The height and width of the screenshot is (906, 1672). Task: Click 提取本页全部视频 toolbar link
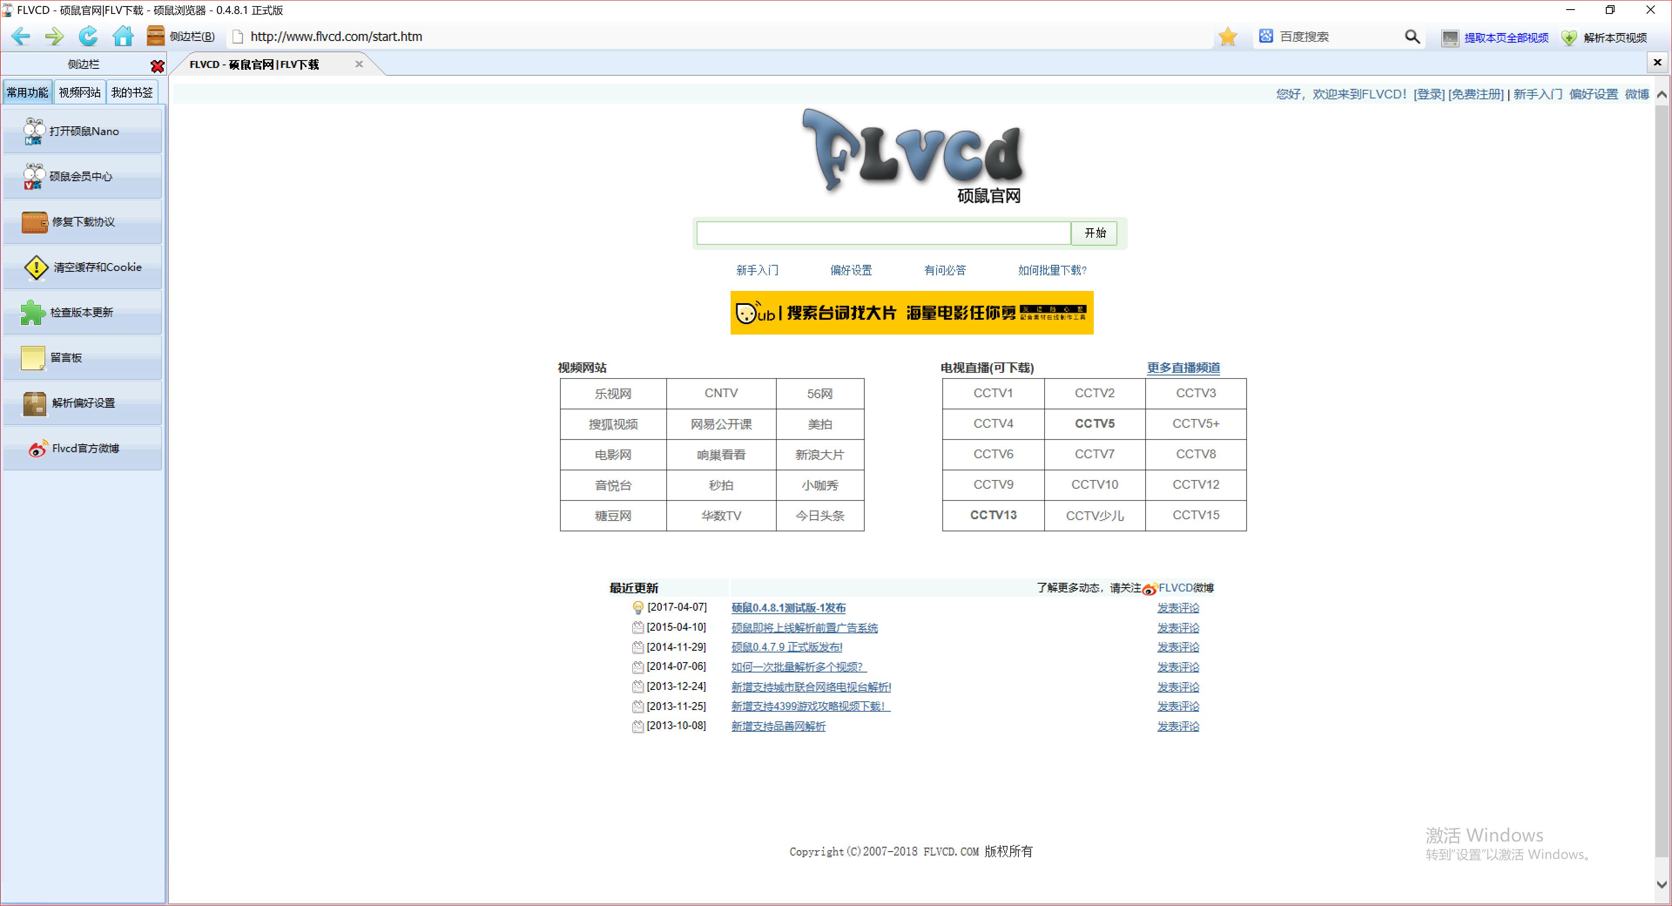(1505, 37)
